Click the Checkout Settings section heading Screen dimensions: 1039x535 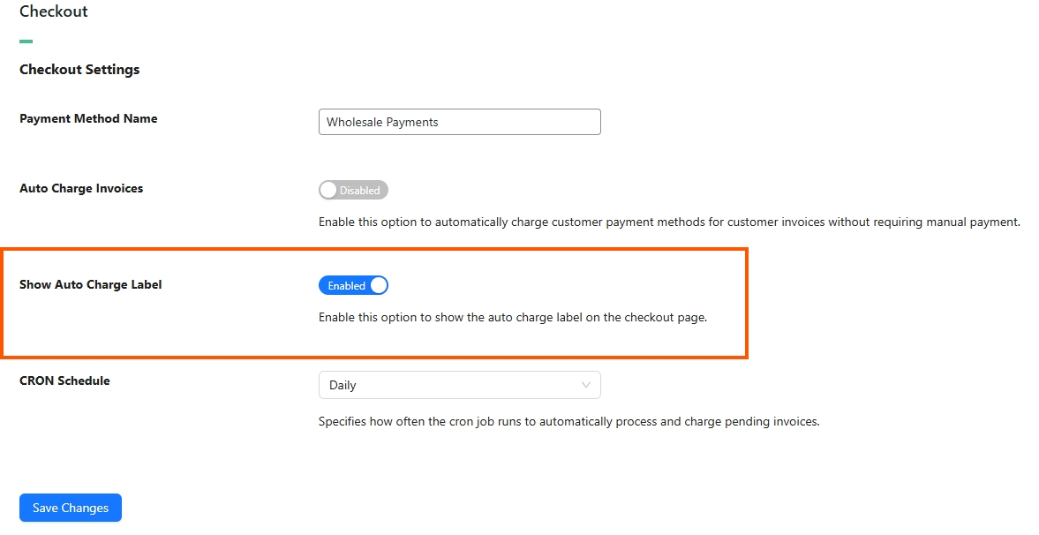(79, 70)
